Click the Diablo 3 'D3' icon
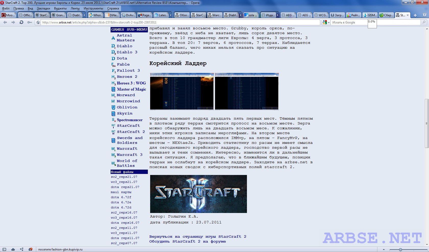 113,52
